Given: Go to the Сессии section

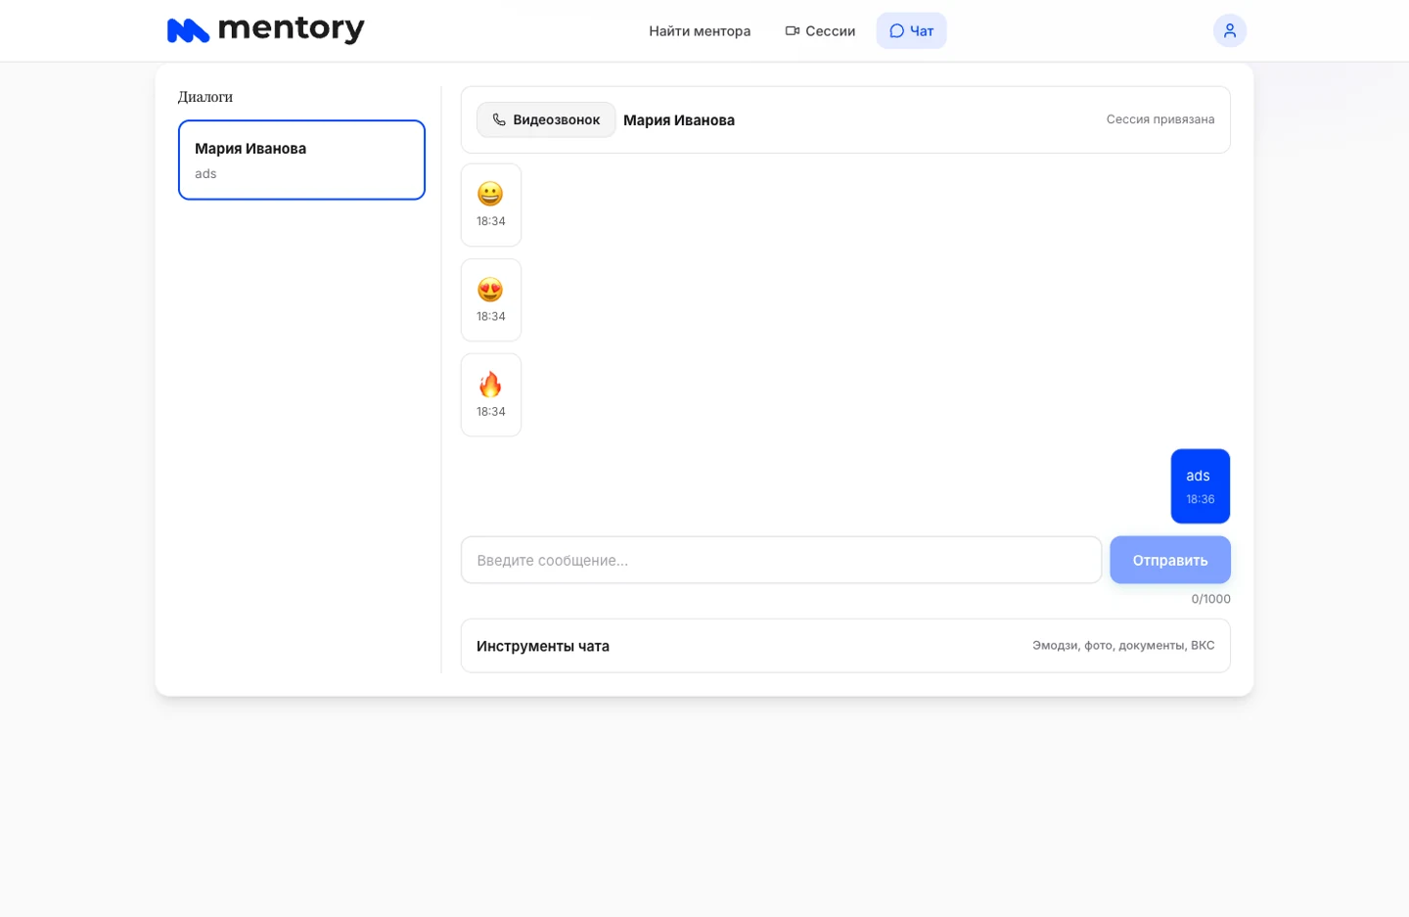Looking at the screenshot, I should point(820,30).
